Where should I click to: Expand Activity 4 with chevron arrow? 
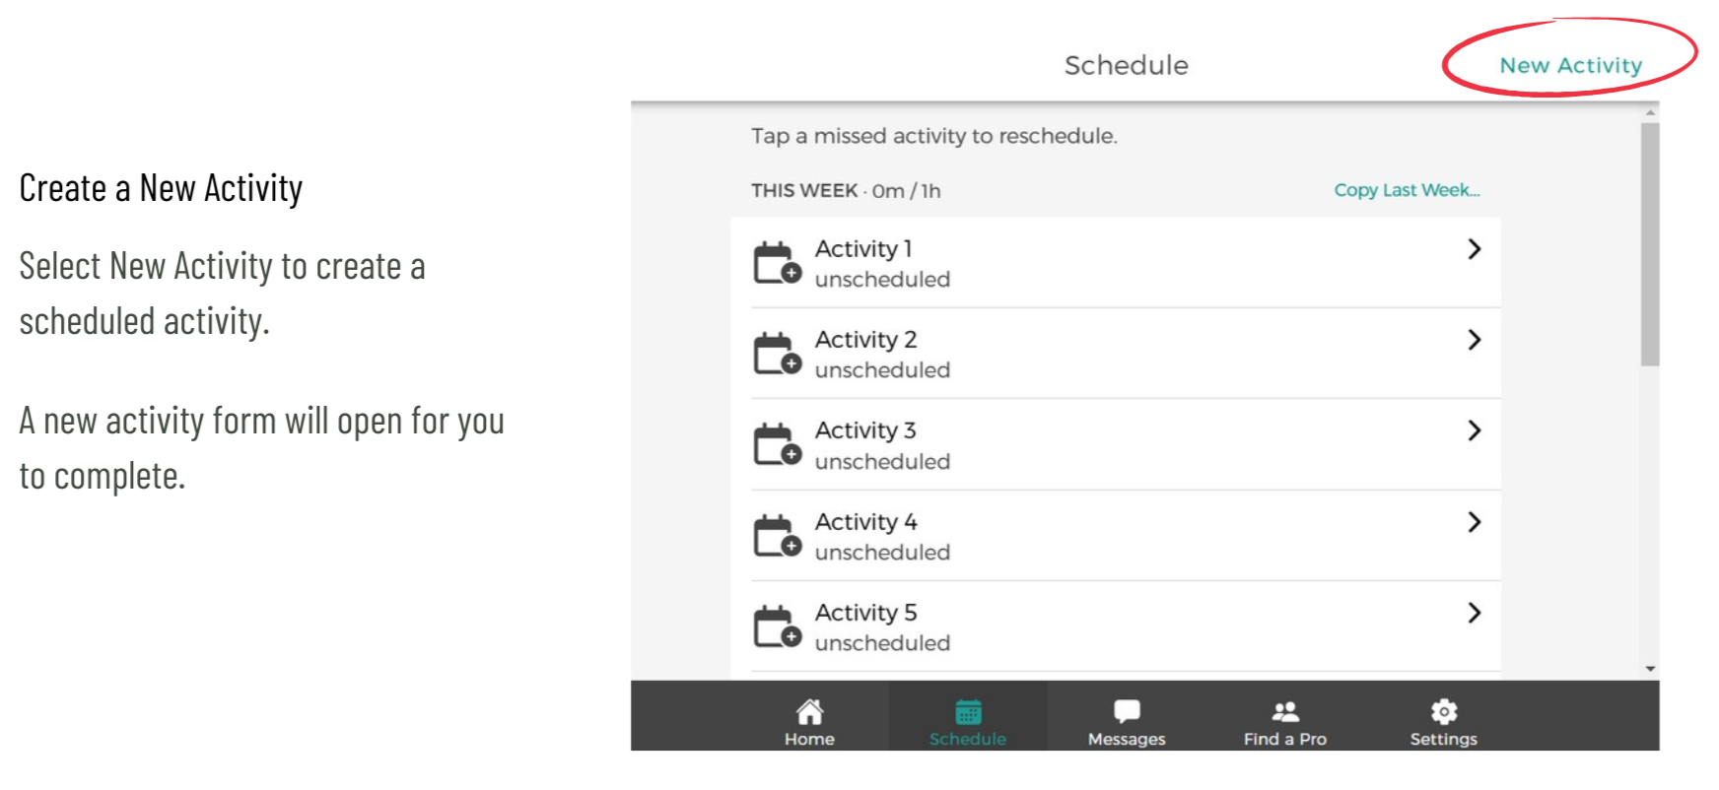[x=1475, y=522]
